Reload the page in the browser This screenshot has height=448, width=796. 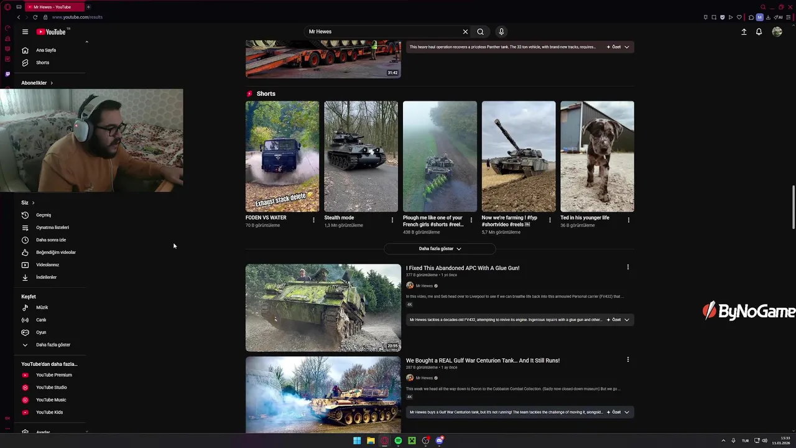pyautogui.click(x=35, y=17)
